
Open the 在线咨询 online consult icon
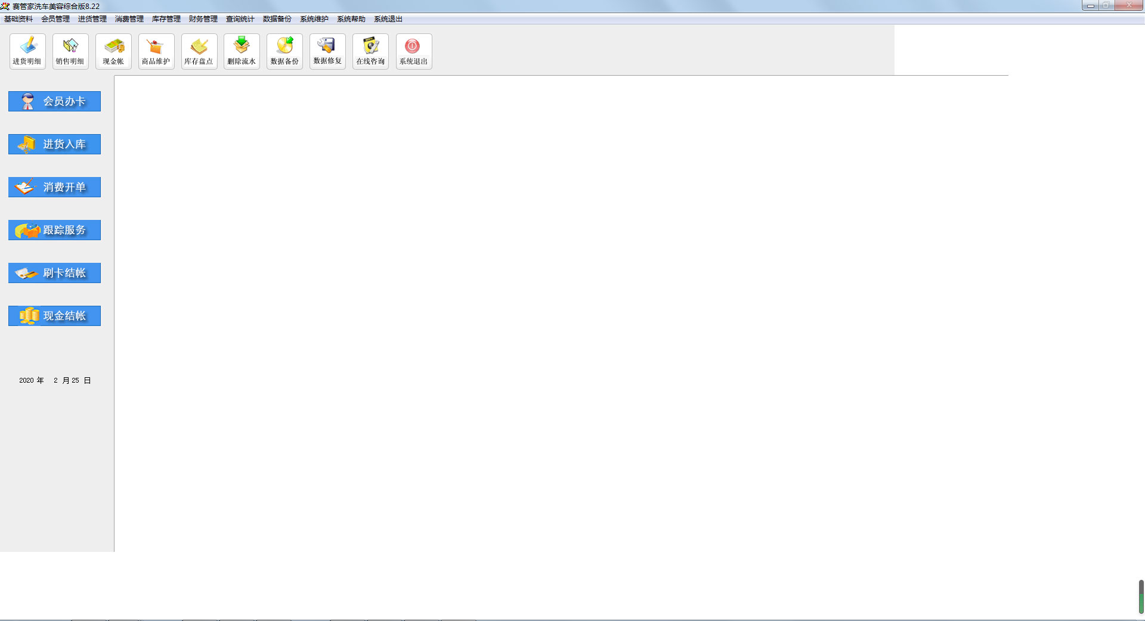pyautogui.click(x=370, y=51)
